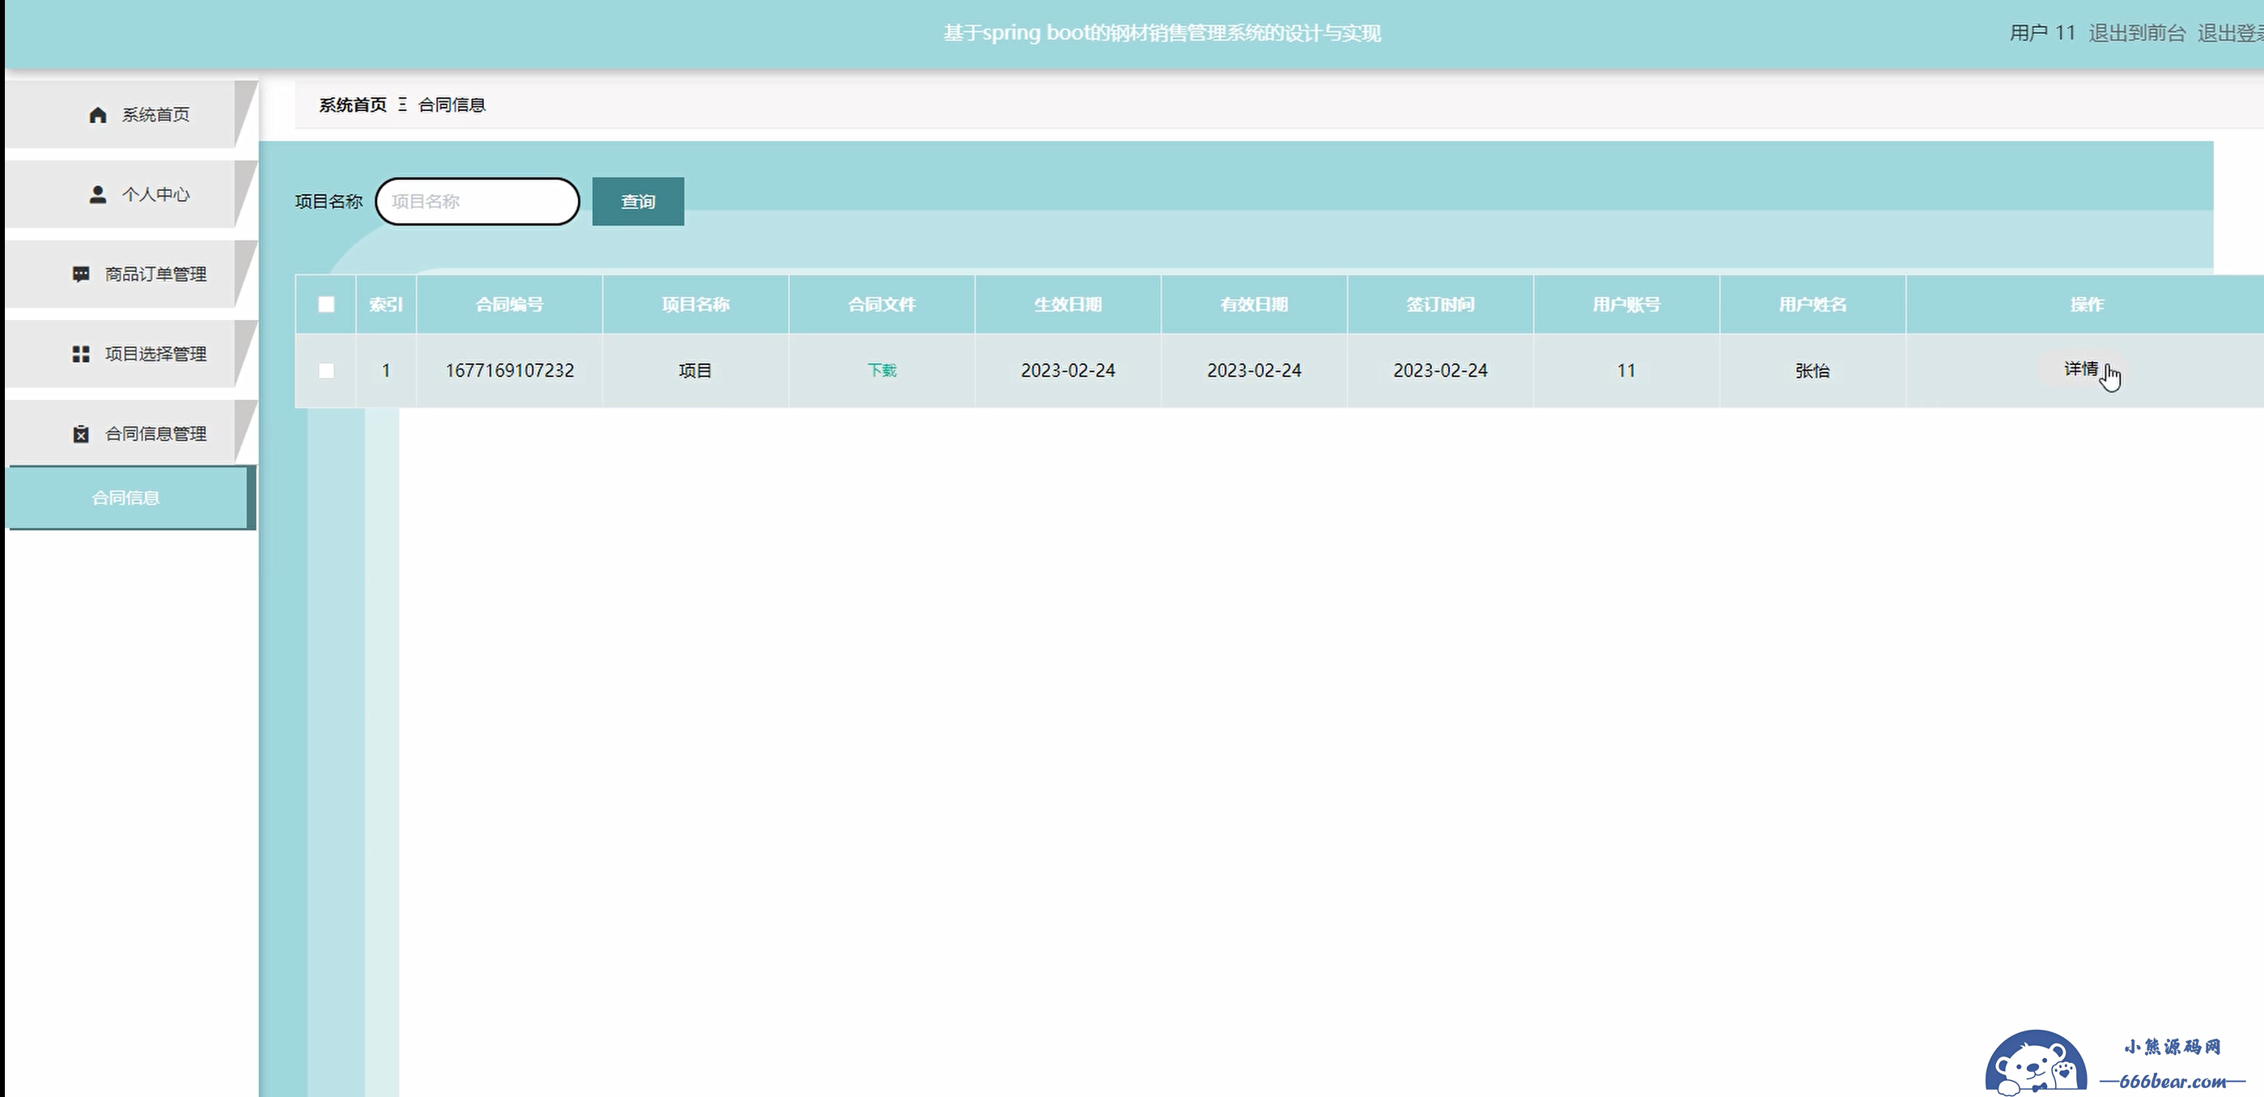
Task: Click the bear logo watermark
Action: (2036, 1065)
